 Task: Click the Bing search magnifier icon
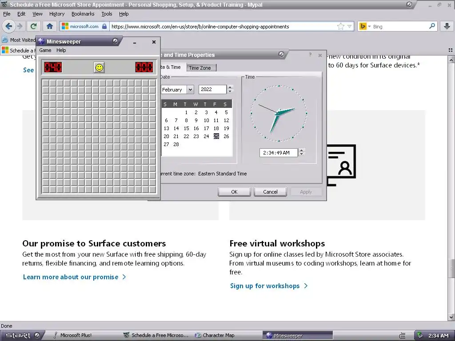click(x=432, y=26)
